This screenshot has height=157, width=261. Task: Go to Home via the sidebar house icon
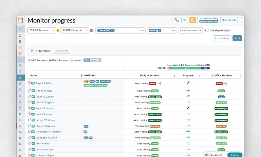click(20, 36)
